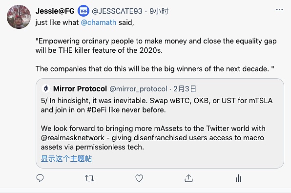Retweet this post using the retweet icon

[90, 178]
